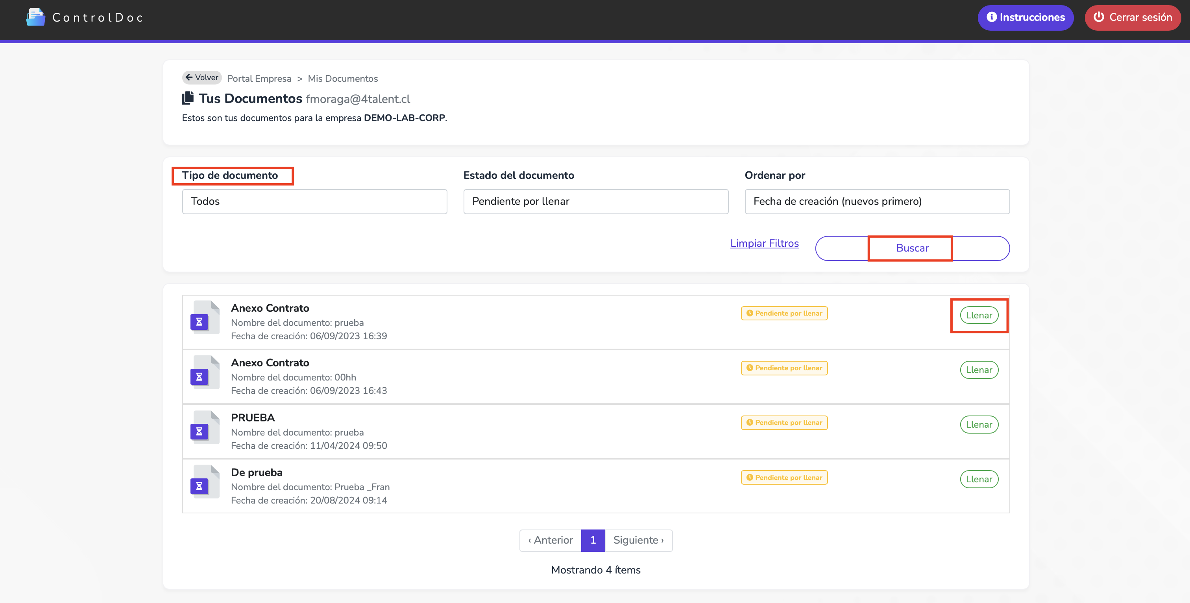Click file icon of the PRUEBA document

click(x=205, y=427)
